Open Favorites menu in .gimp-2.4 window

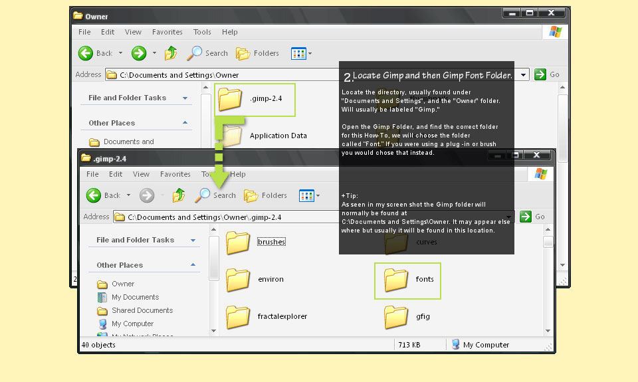(x=175, y=174)
